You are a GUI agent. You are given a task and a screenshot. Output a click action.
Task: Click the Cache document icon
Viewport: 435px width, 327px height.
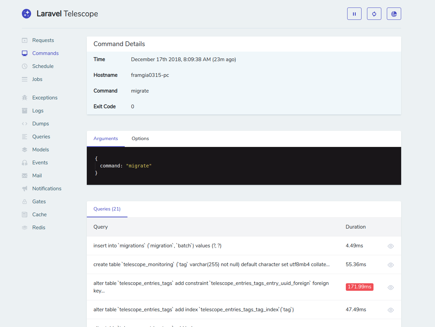(x=25, y=215)
